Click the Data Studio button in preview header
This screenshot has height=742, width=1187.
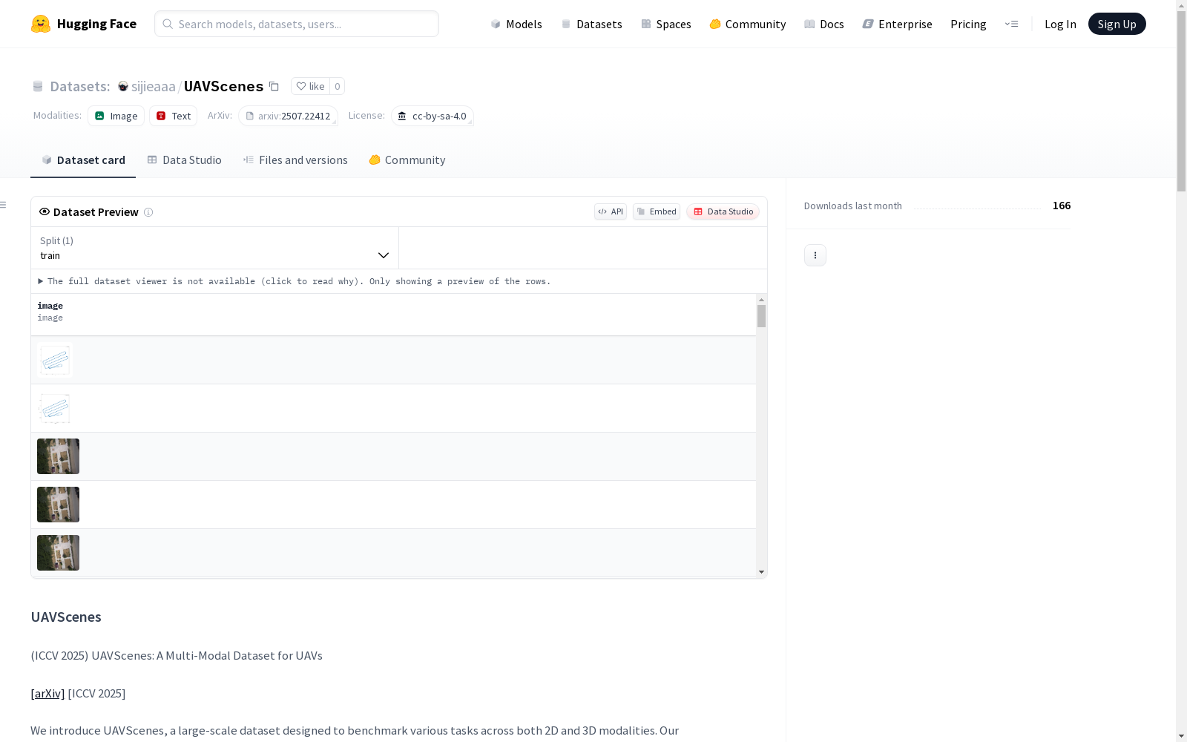click(x=723, y=211)
